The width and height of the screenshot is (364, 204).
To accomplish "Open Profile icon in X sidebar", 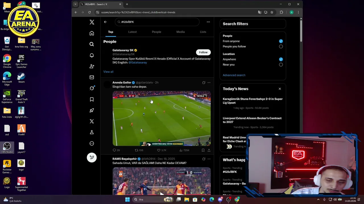I will click(x=92, y=132).
